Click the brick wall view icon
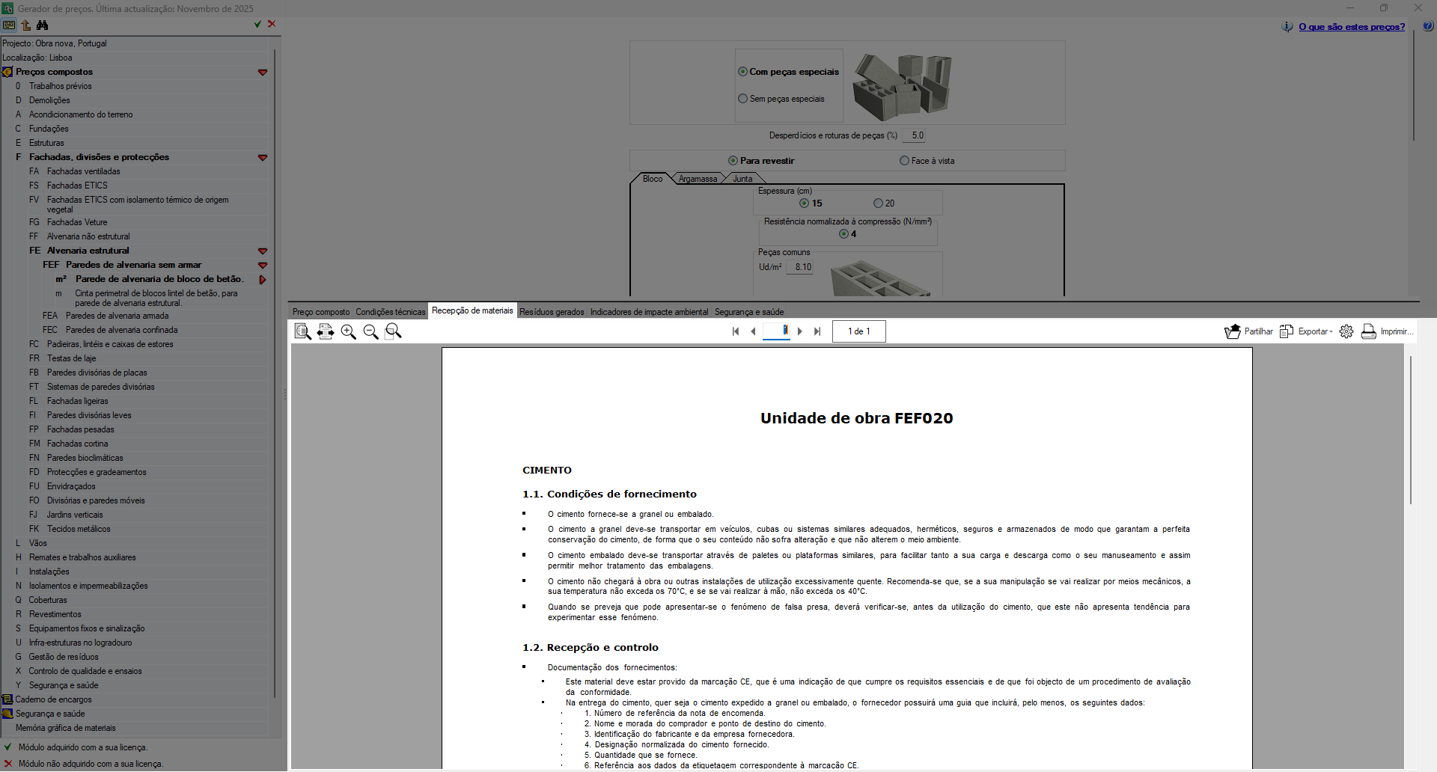 click(x=9, y=25)
